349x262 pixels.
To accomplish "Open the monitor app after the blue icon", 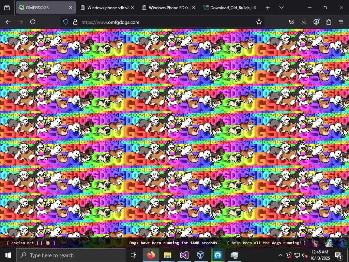I will 234,255.
